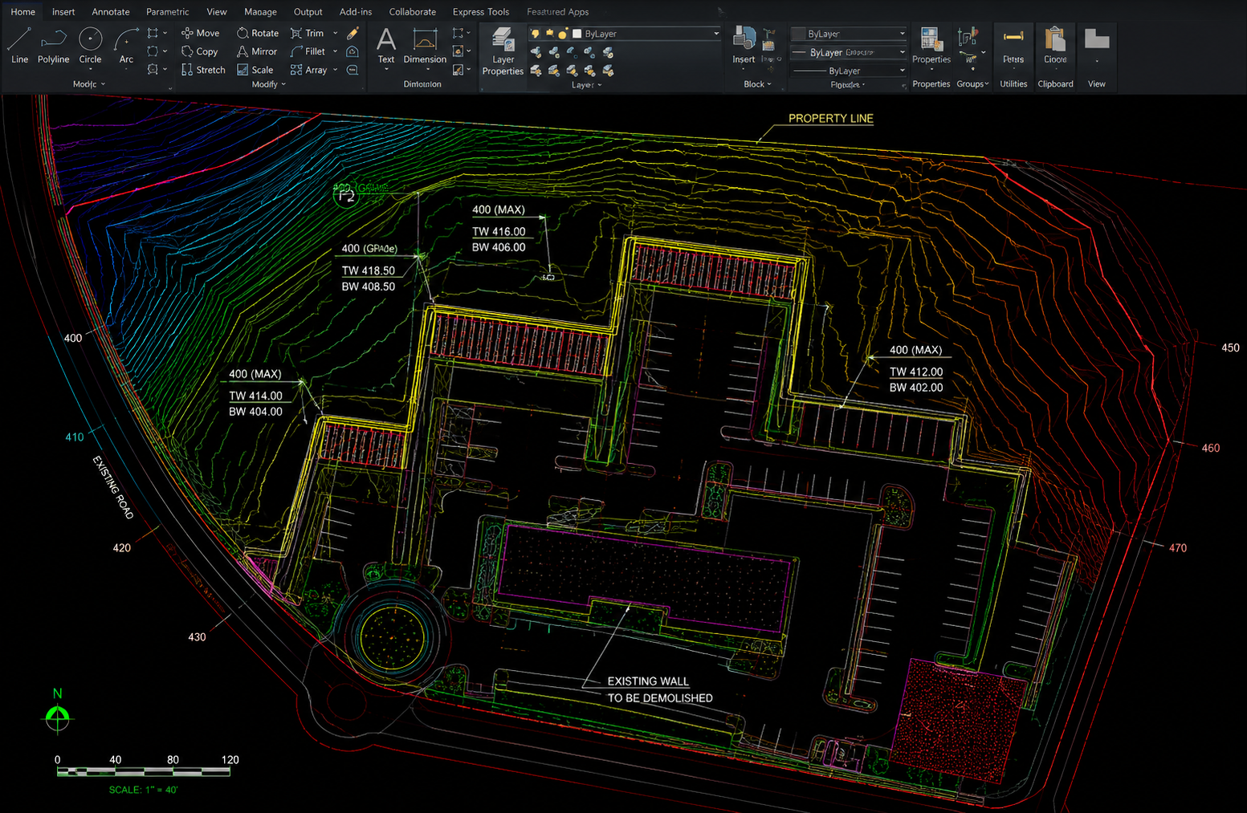Click the Array tool icon
1247x813 pixels.
pos(296,70)
